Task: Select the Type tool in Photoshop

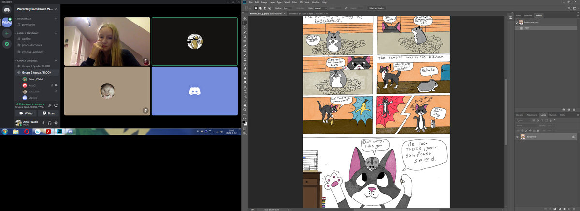Action: point(245,92)
